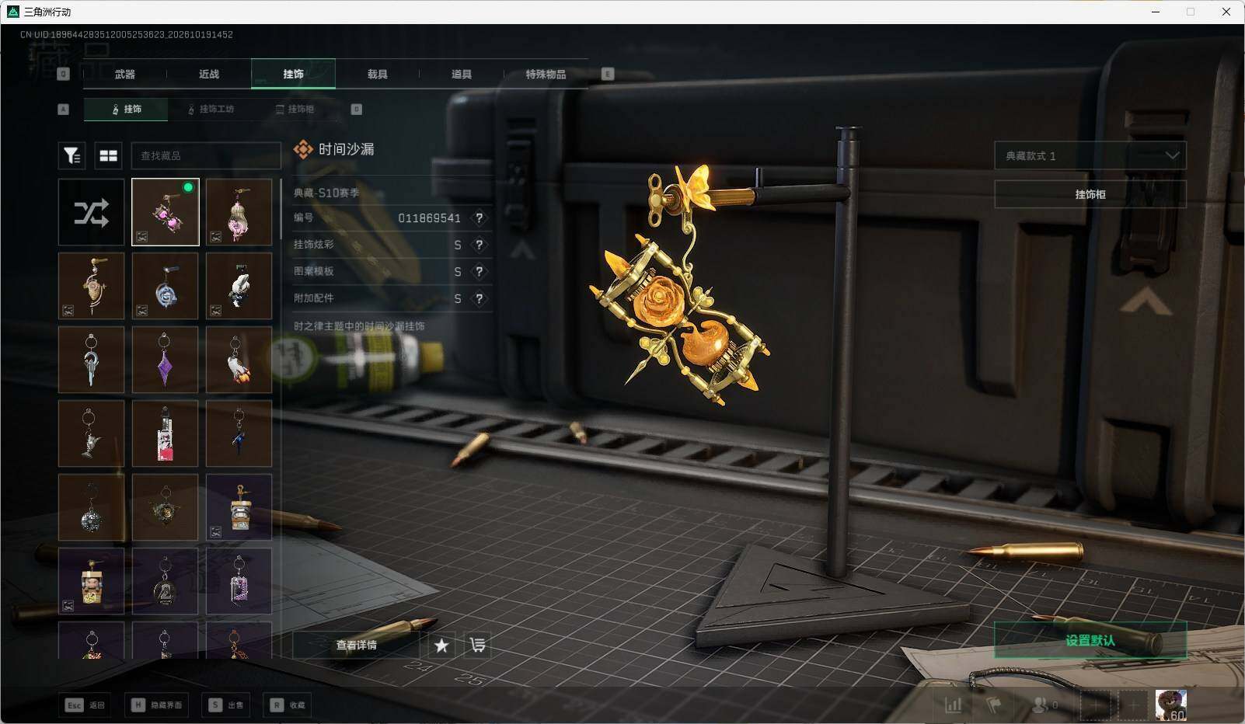Viewport: 1245px width, 724px height.
Task: Expand the 典藏款式 1 dropdown
Action: click(1090, 155)
